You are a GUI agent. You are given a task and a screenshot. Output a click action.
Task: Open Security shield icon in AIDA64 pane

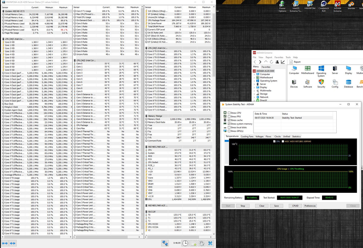[x=321, y=83]
